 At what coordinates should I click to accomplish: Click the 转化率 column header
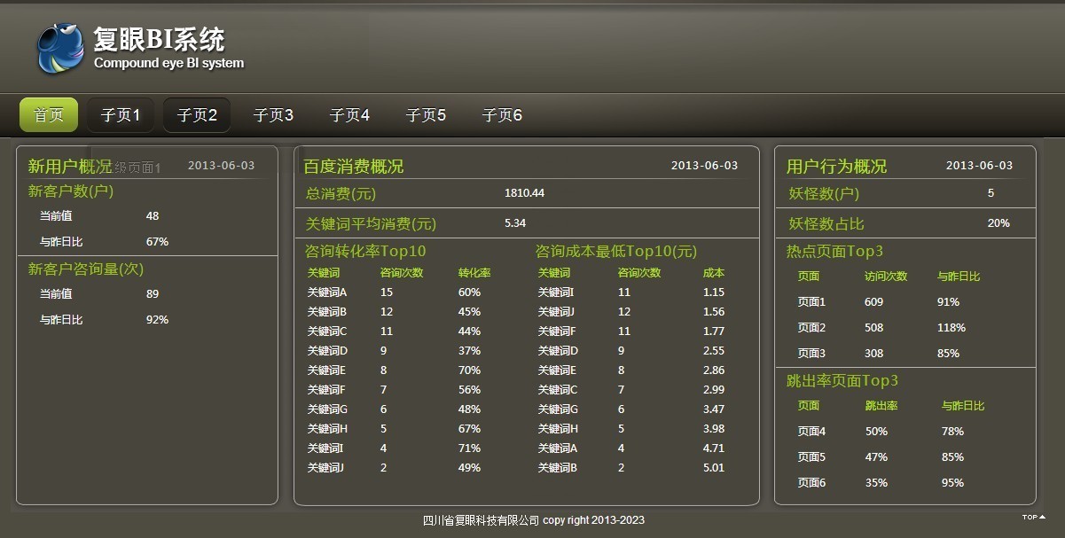(x=474, y=273)
